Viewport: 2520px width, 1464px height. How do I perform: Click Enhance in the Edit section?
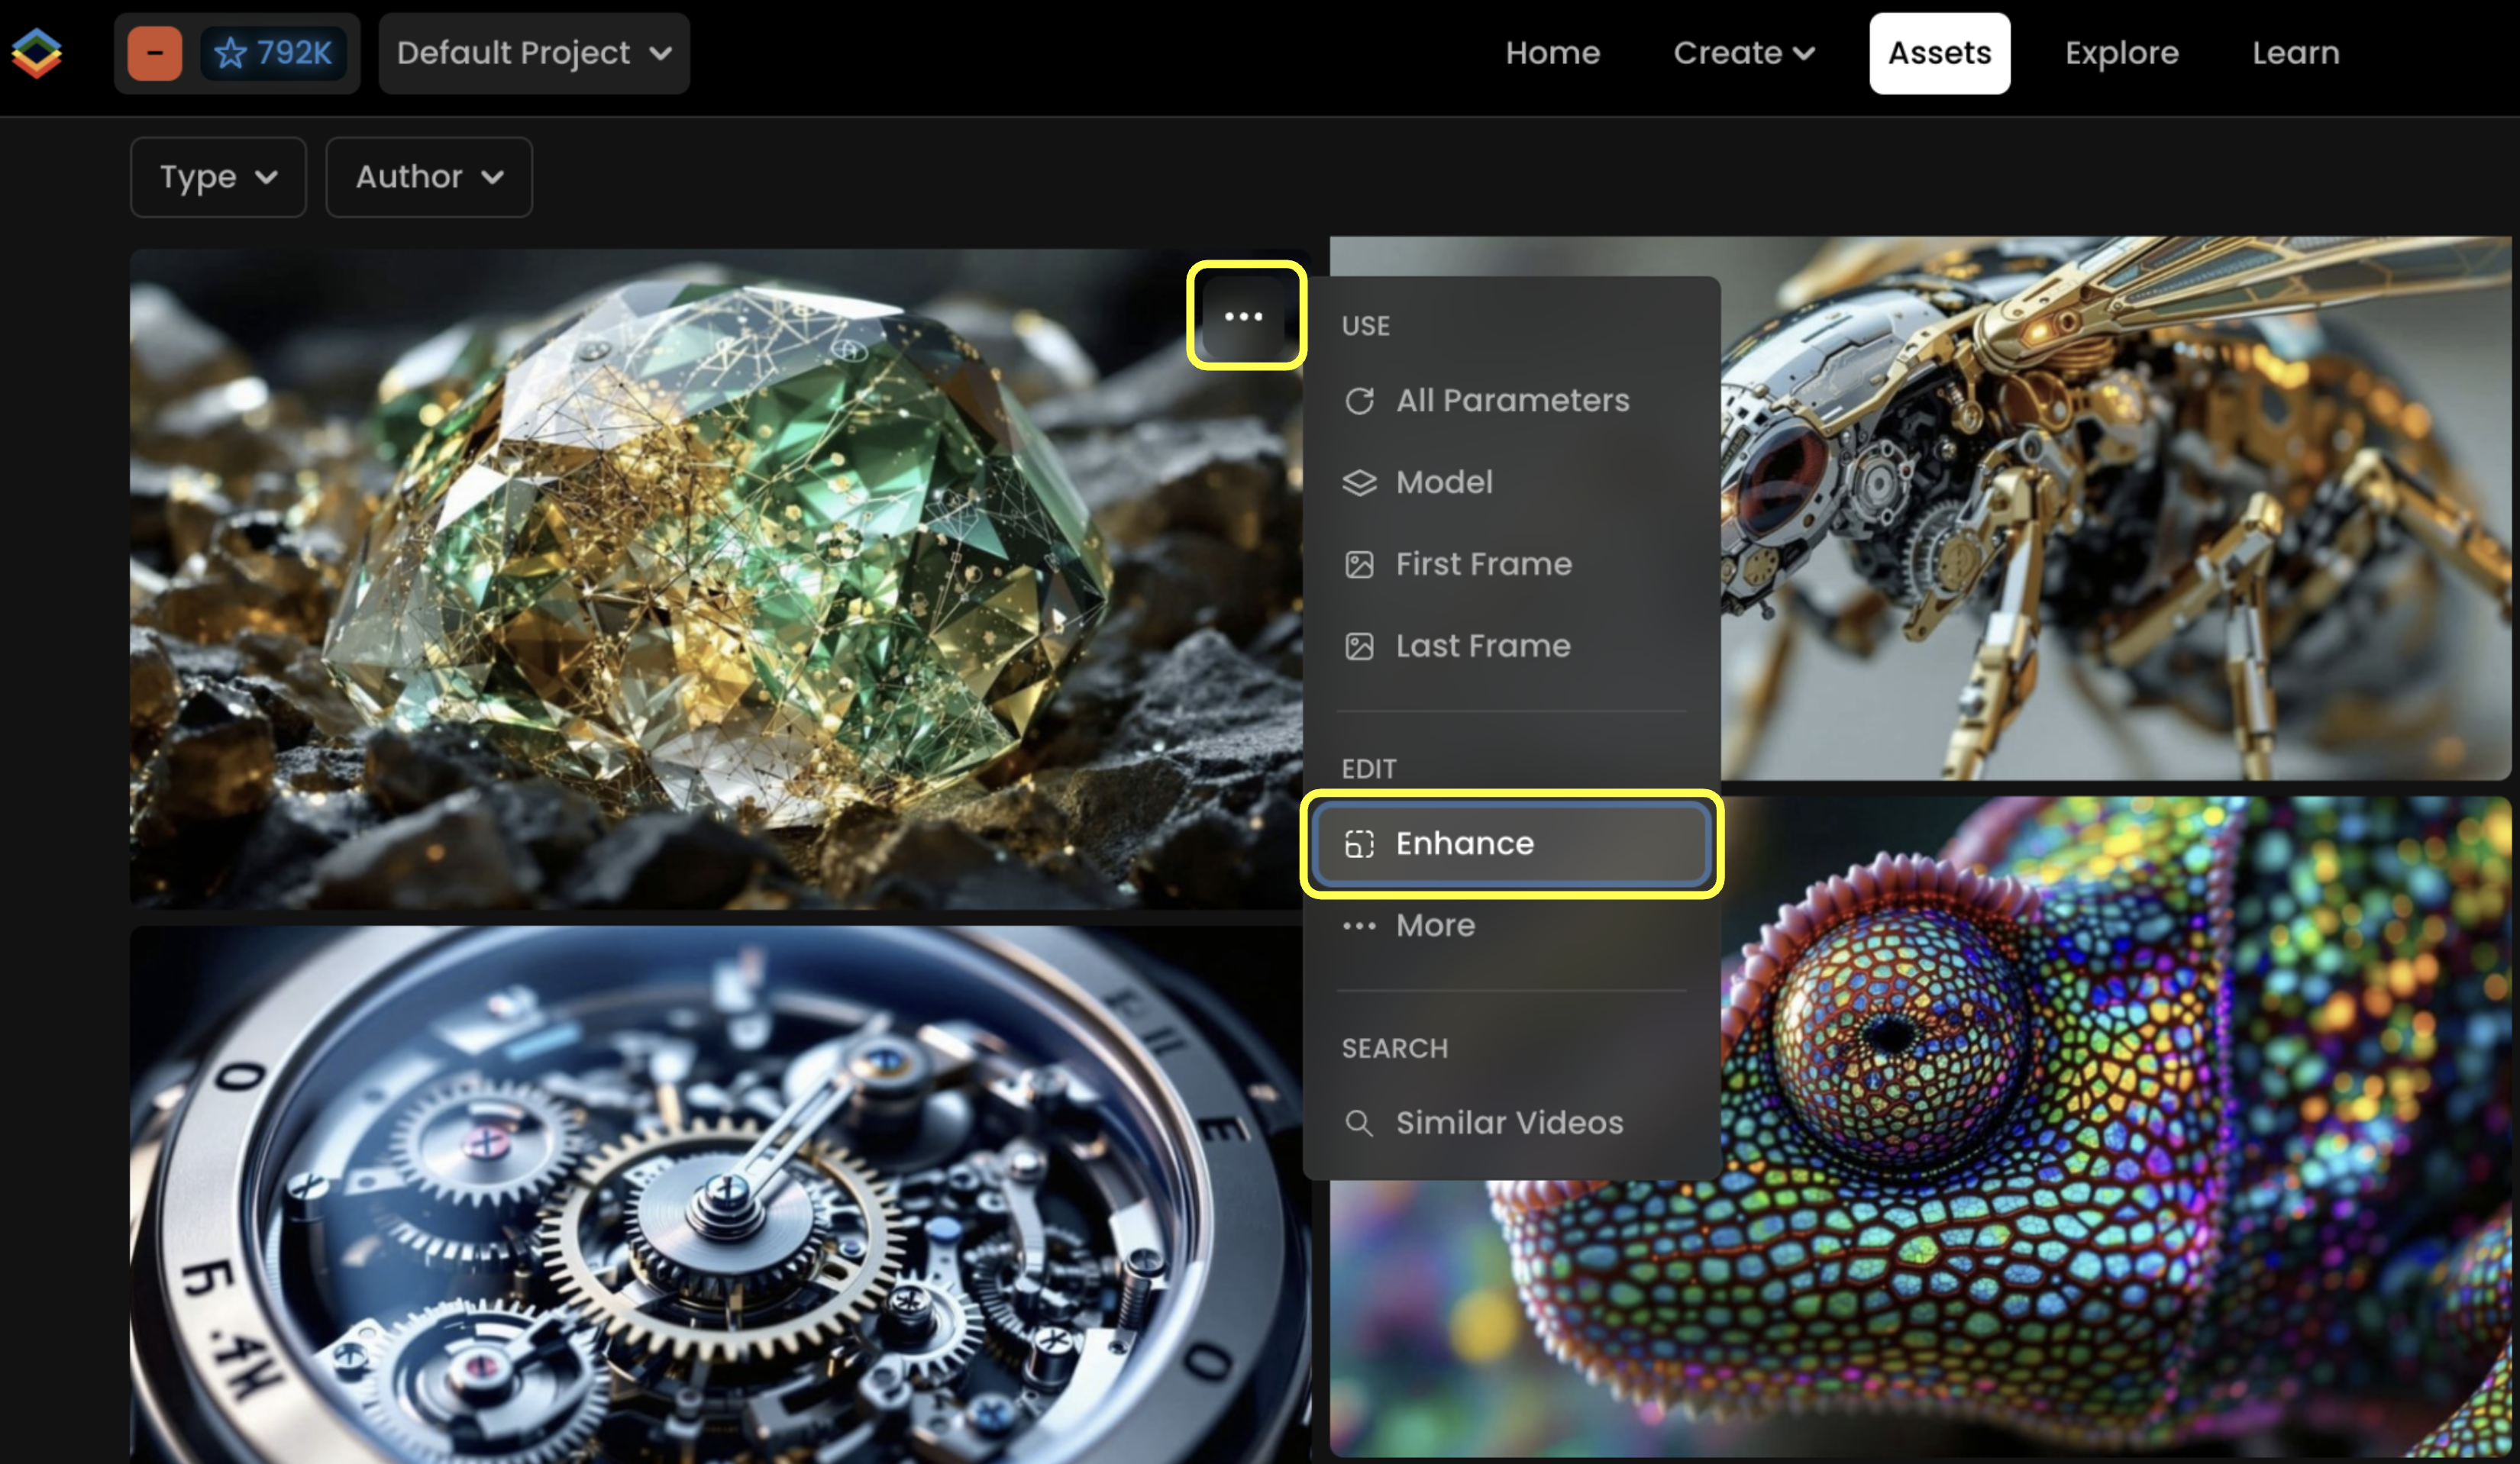pos(1511,844)
